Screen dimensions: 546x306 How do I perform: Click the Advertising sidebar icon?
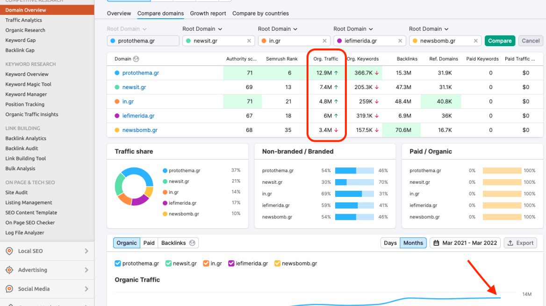pos(9,270)
